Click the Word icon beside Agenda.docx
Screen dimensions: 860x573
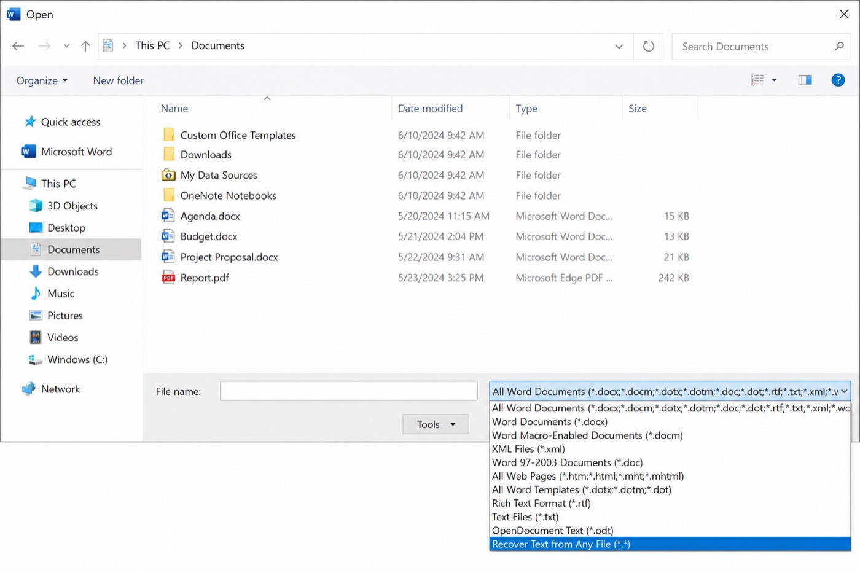point(168,216)
